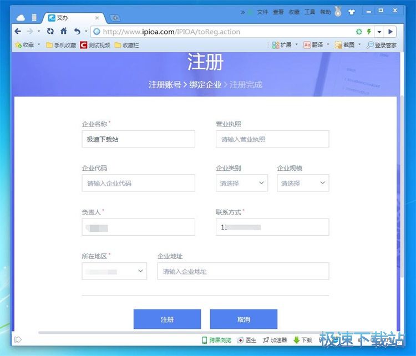Expand the 企业规模 dropdown
Viewport: 416px width, 356px height.
point(302,183)
